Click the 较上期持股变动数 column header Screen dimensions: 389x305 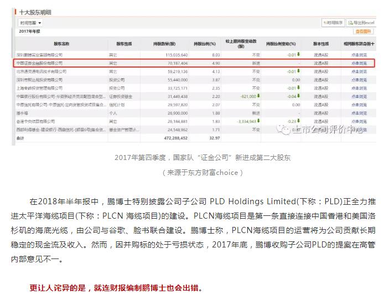pos(241,44)
